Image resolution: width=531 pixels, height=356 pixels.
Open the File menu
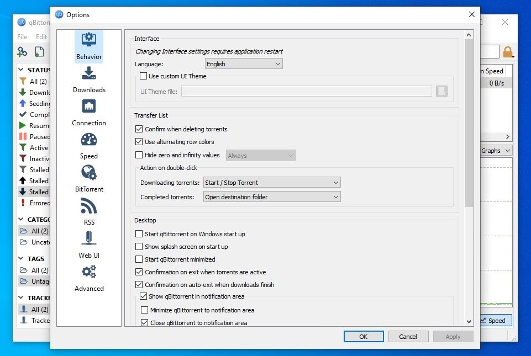pyautogui.click(x=22, y=37)
